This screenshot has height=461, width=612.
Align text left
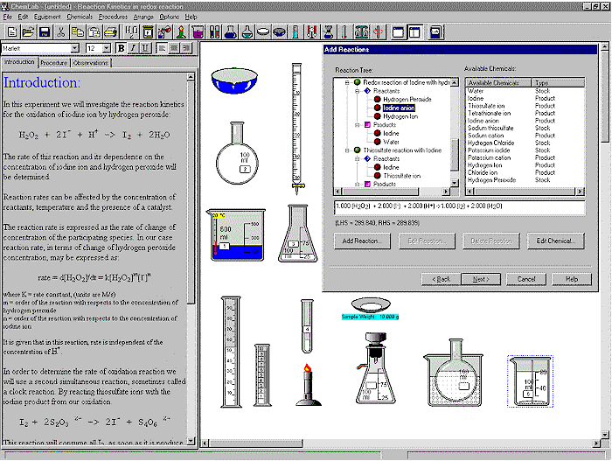(x=162, y=48)
